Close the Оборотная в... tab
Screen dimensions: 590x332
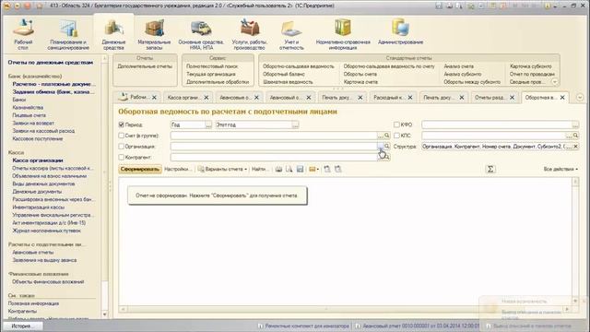[562, 98]
